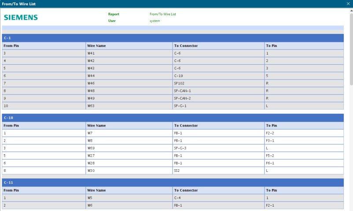Click the W5 wire name cell
This screenshot has height=211, width=353.
[x=129, y=198]
